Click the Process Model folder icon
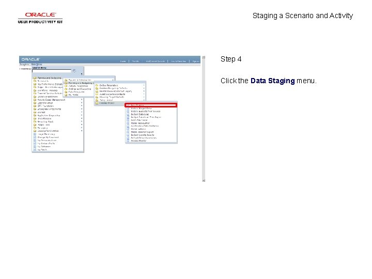This screenshot has width=372, height=279. pyautogui.click(x=97, y=103)
